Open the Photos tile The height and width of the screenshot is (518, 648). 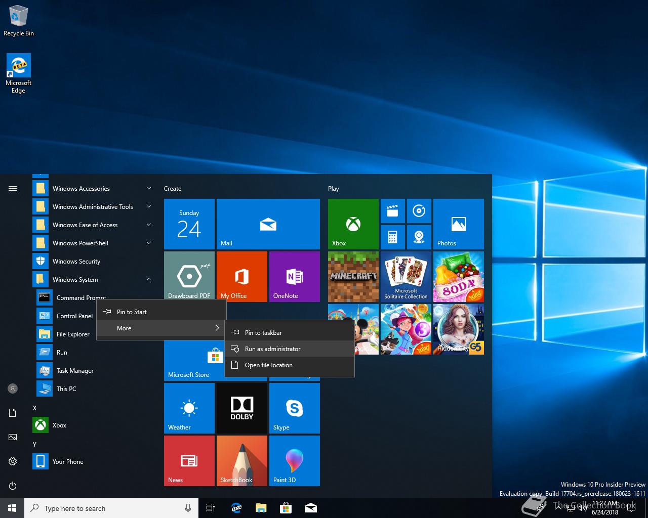coord(459,224)
